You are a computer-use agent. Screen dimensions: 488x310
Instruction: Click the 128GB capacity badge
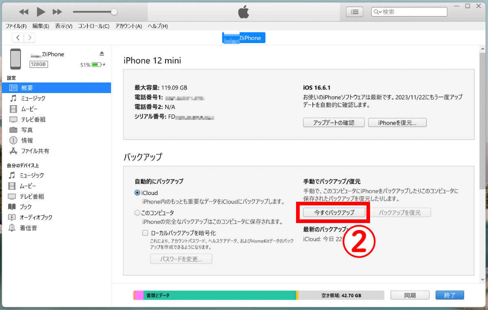pos(38,64)
